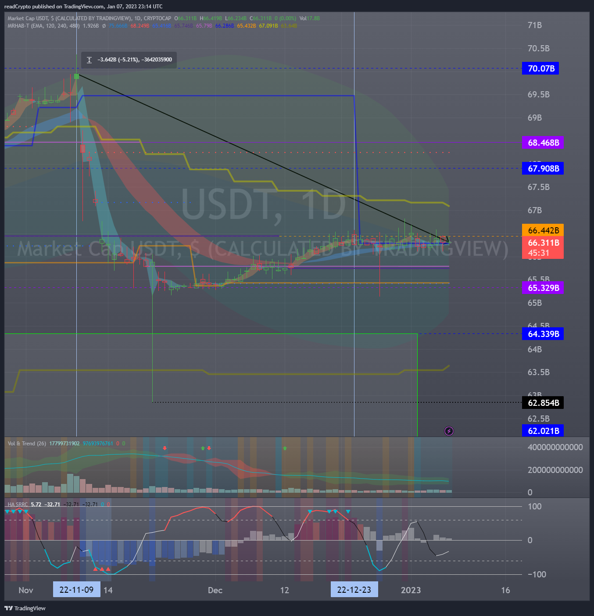The height and width of the screenshot is (616, 594).
Task: Click the 67.908B blue price label
Action: (x=543, y=168)
